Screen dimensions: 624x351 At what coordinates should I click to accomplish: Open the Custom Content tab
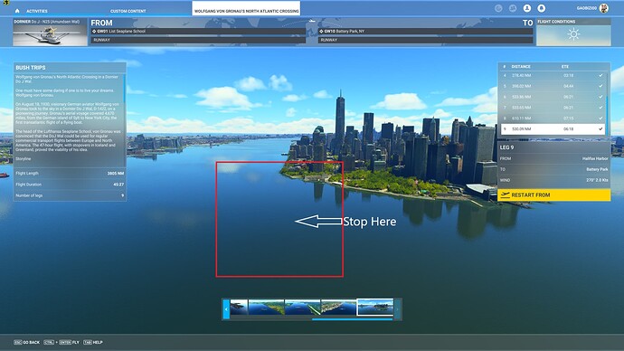coord(128,11)
